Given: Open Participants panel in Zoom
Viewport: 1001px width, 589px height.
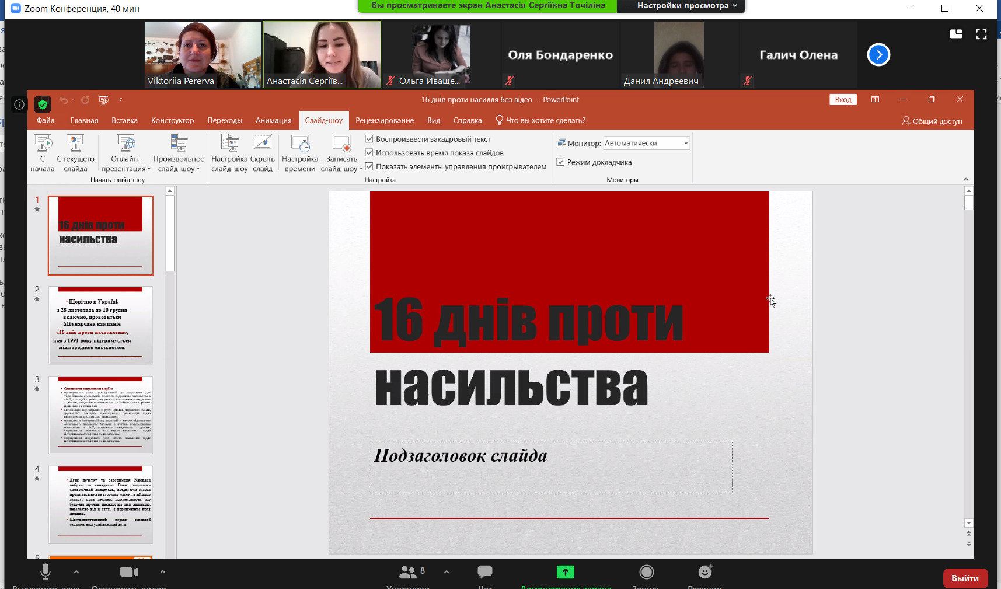Looking at the screenshot, I should 408,571.
